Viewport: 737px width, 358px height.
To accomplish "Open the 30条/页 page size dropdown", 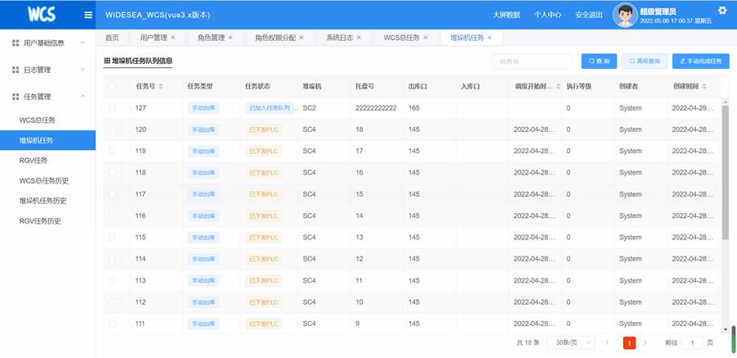I will pyautogui.click(x=571, y=343).
